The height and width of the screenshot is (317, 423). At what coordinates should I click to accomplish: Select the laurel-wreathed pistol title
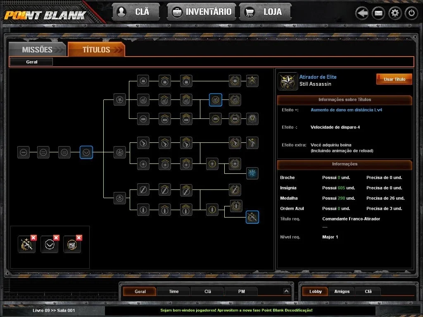(235, 143)
